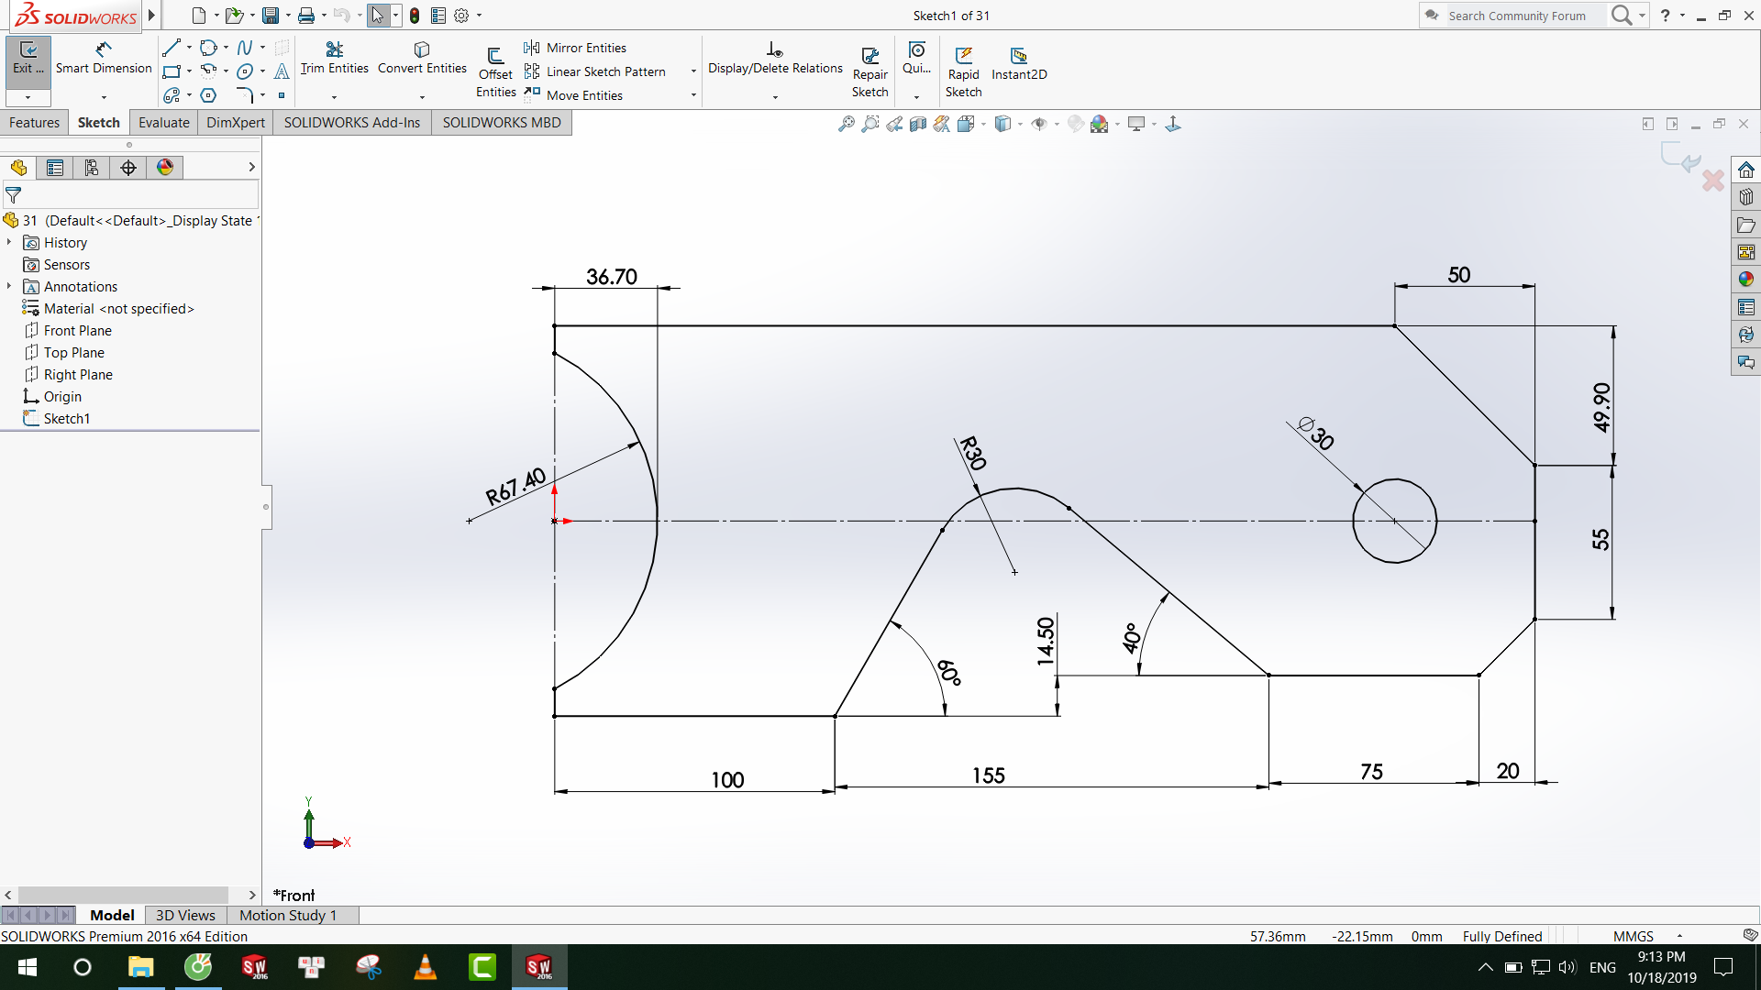Expand Linear Sketch Pattern dropdown
Image resolution: width=1761 pixels, height=990 pixels.
coord(693,71)
